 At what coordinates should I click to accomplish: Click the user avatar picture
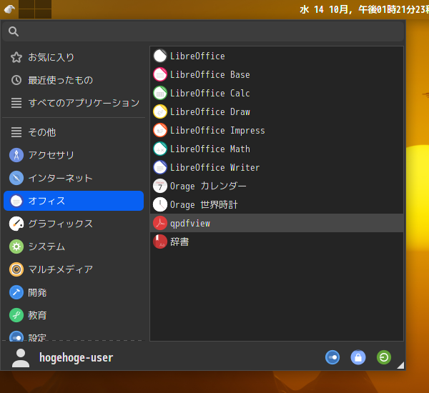(21, 358)
